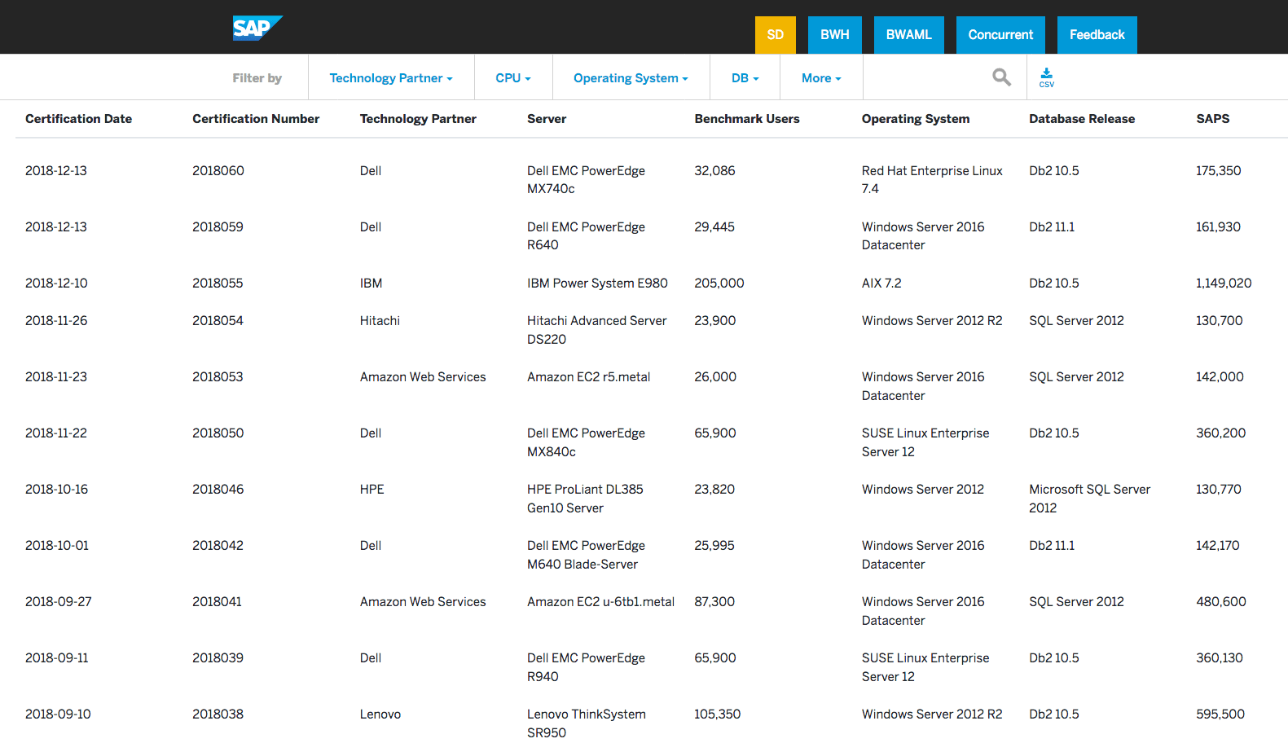This screenshot has height=743, width=1288.
Task: Open the Feedback button
Action: pos(1097,35)
